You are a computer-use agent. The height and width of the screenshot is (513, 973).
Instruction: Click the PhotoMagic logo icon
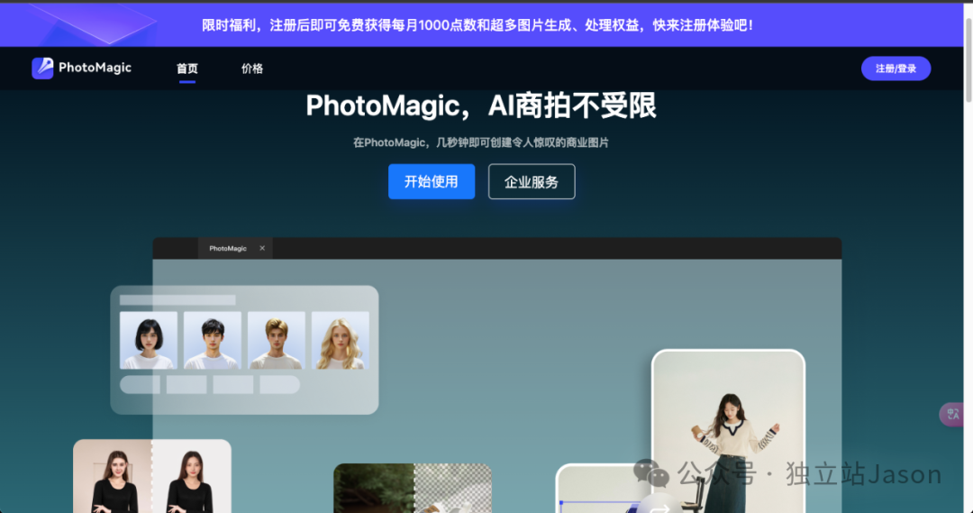click(42, 68)
